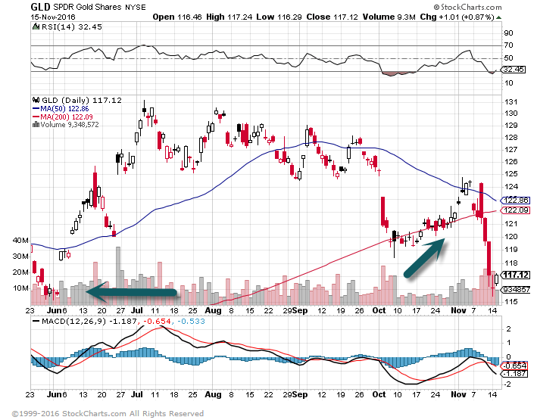Click the bold 117.12 last price tag

(516, 275)
